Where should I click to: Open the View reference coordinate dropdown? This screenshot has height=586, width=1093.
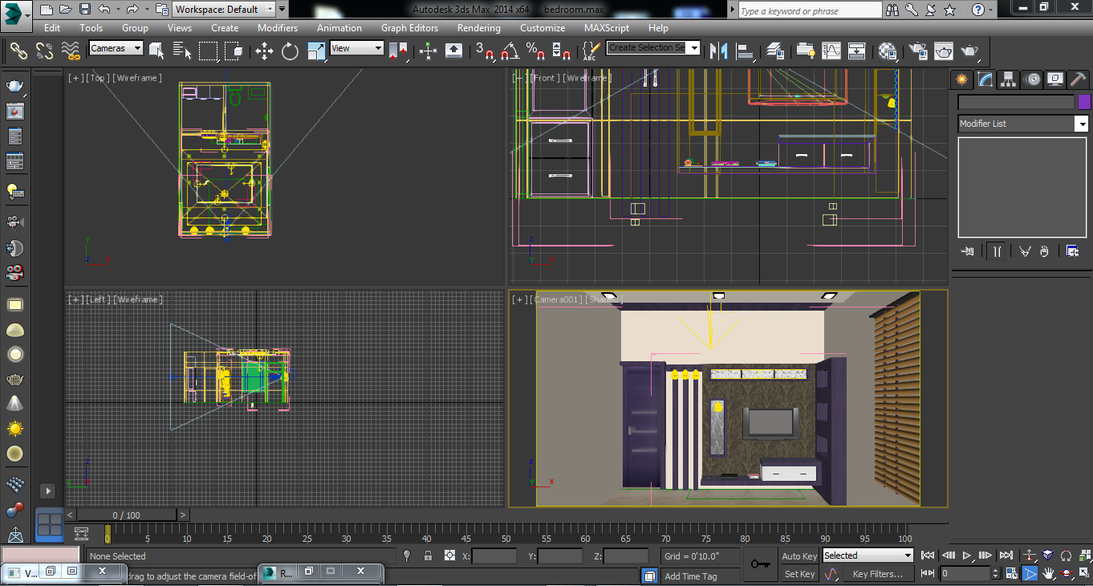pyautogui.click(x=357, y=48)
